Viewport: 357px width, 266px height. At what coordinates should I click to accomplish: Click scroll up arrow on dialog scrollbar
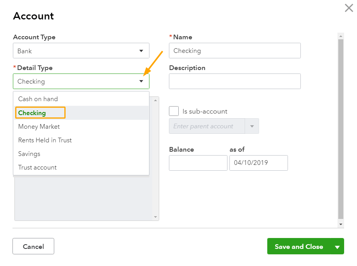pos(341,36)
